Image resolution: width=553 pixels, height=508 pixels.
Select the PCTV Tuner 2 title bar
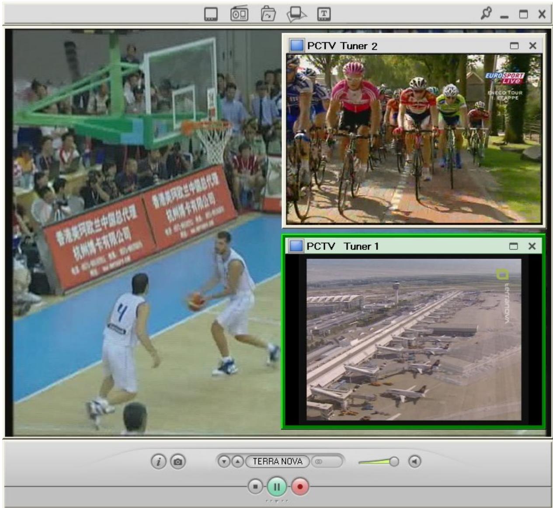tap(414, 45)
